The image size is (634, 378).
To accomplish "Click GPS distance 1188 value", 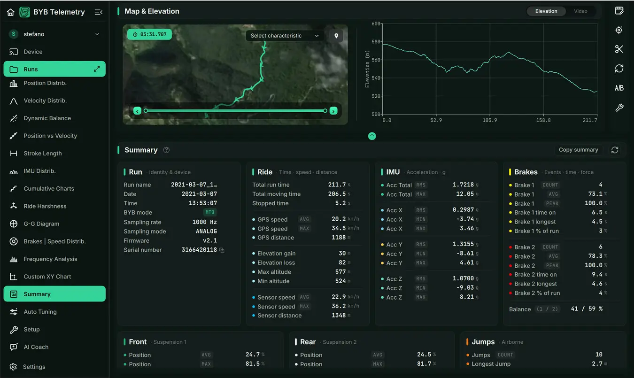I will point(339,238).
